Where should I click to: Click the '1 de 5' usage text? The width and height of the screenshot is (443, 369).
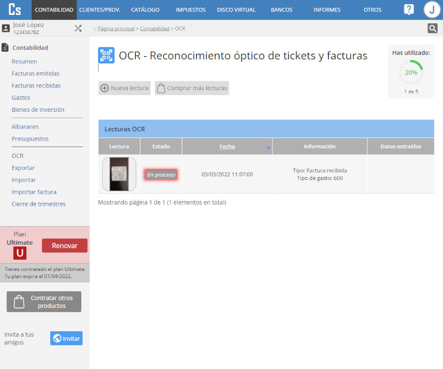(x=411, y=92)
